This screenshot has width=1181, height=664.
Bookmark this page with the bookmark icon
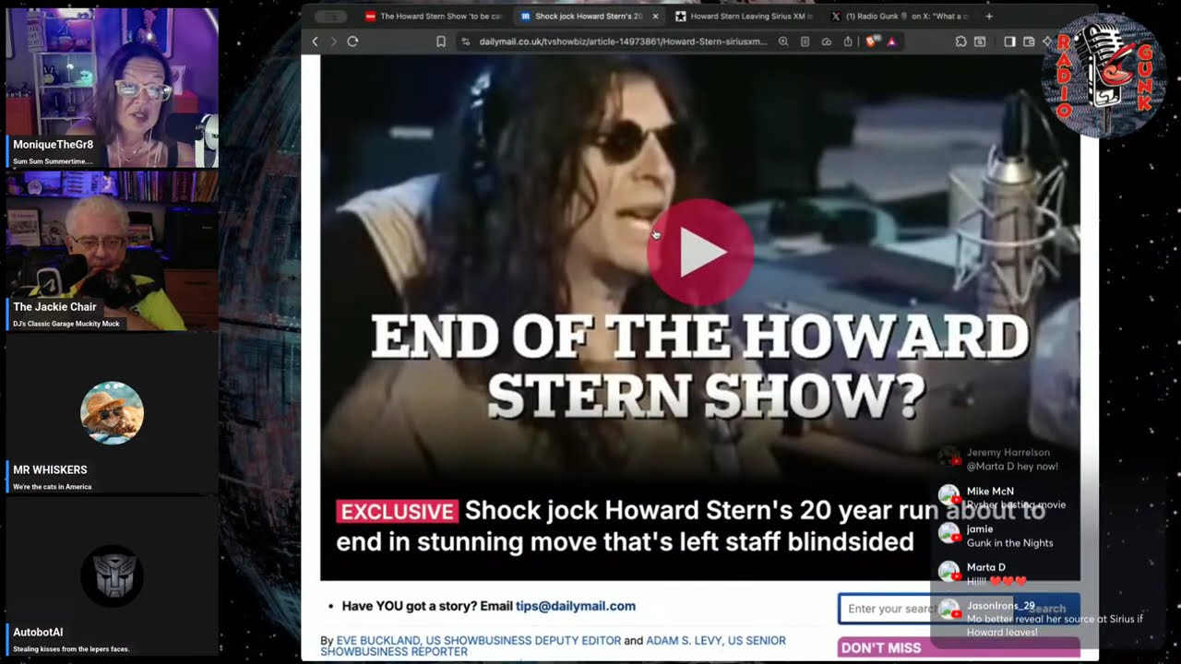[441, 41]
